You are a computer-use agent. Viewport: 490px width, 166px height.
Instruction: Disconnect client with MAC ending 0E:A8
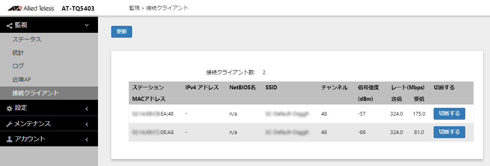point(449,132)
